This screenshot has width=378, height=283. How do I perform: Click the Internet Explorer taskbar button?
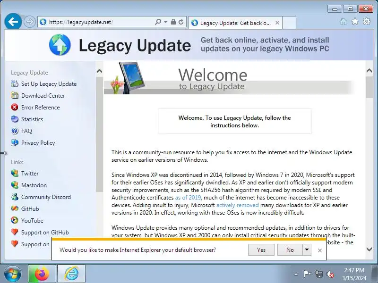pos(71,274)
